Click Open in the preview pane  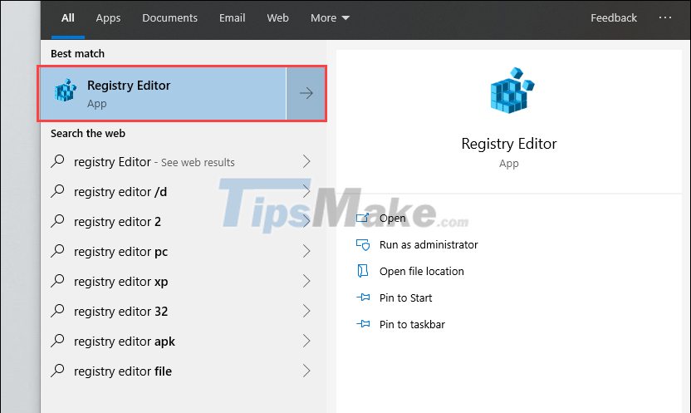point(392,219)
